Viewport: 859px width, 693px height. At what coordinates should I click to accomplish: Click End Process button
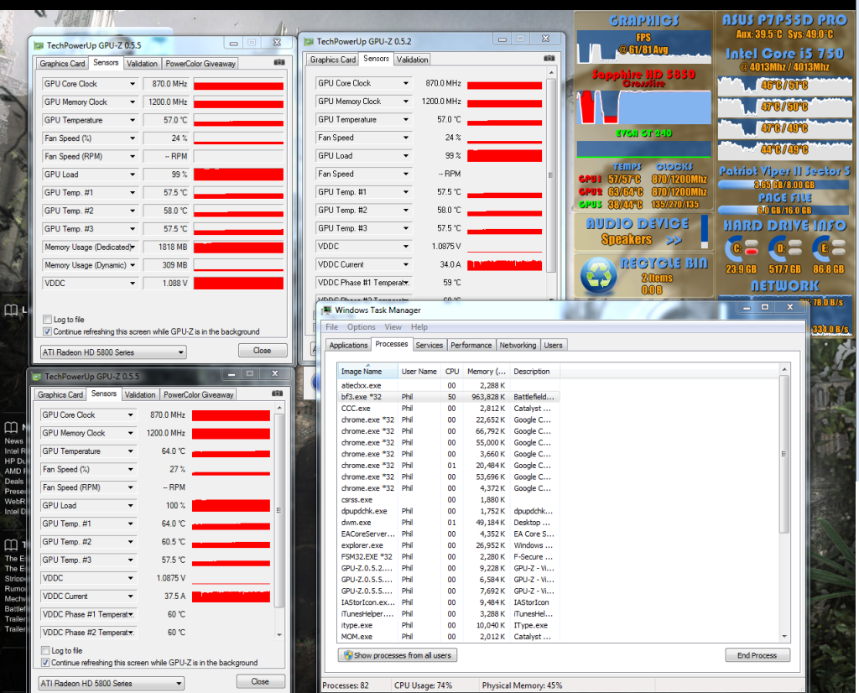[757, 655]
